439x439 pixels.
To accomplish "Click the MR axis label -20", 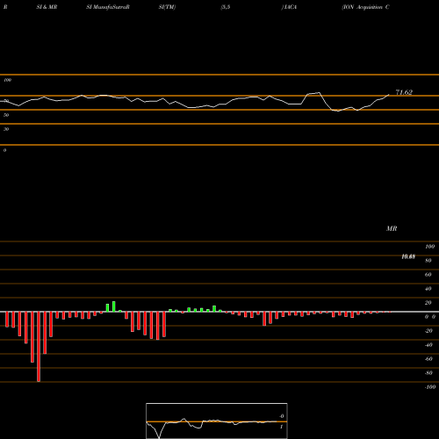I will pyautogui.click(x=428, y=331).
